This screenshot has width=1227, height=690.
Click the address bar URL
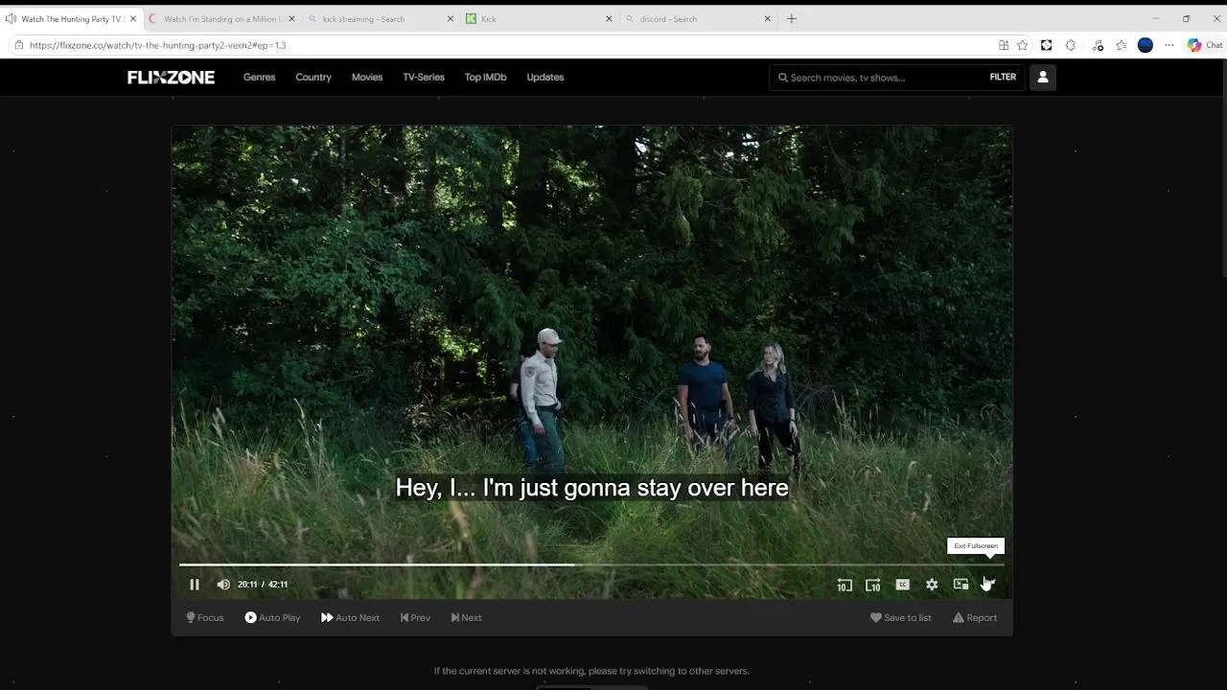pos(157,45)
